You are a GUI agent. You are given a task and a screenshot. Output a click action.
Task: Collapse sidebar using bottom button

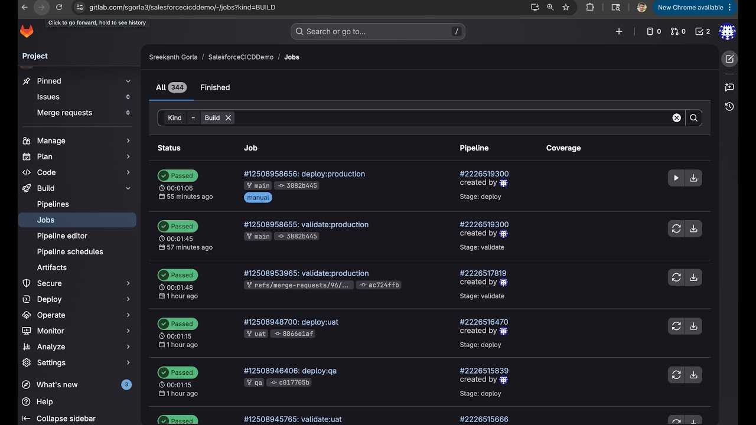coord(77,419)
